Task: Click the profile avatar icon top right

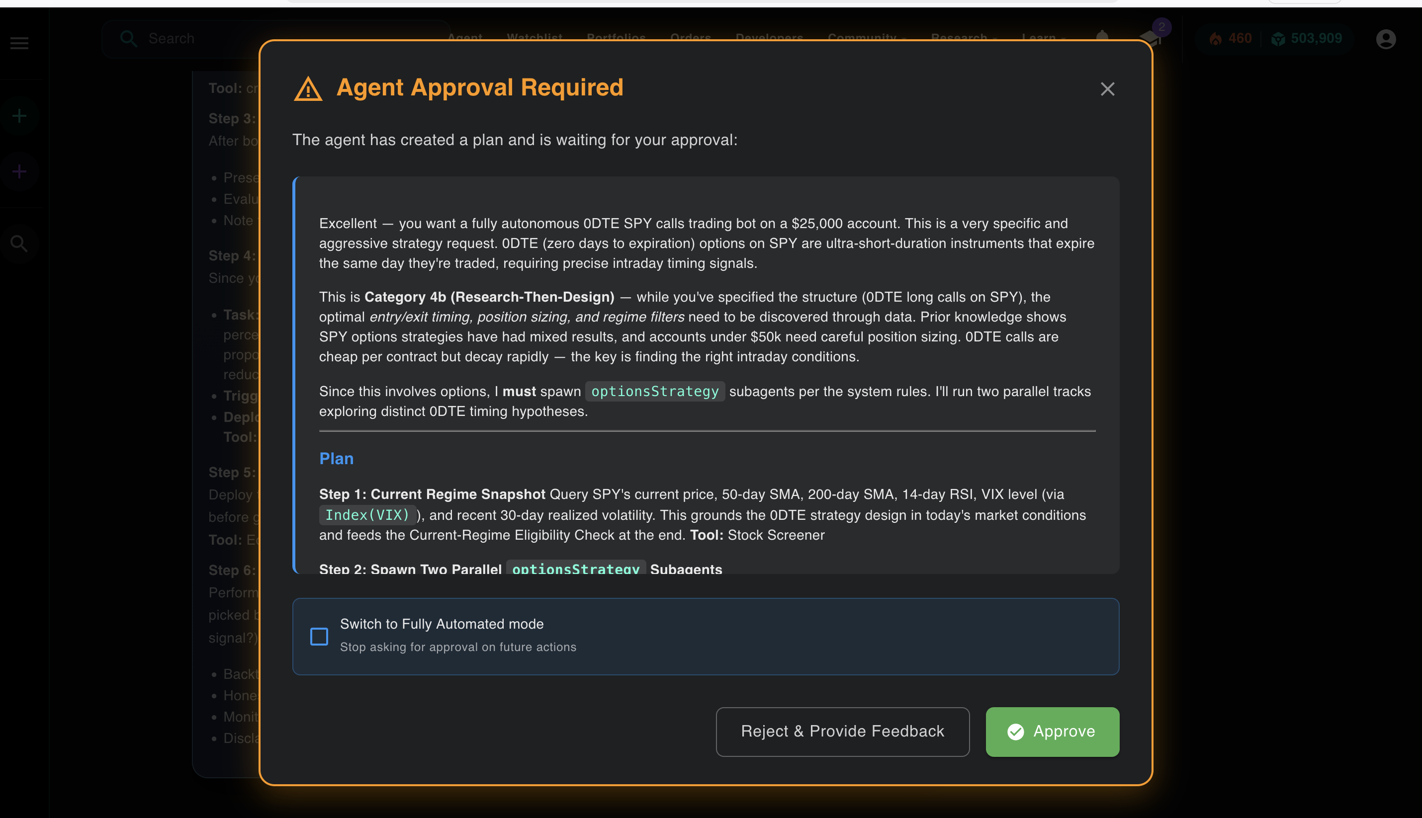Action: point(1386,38)
